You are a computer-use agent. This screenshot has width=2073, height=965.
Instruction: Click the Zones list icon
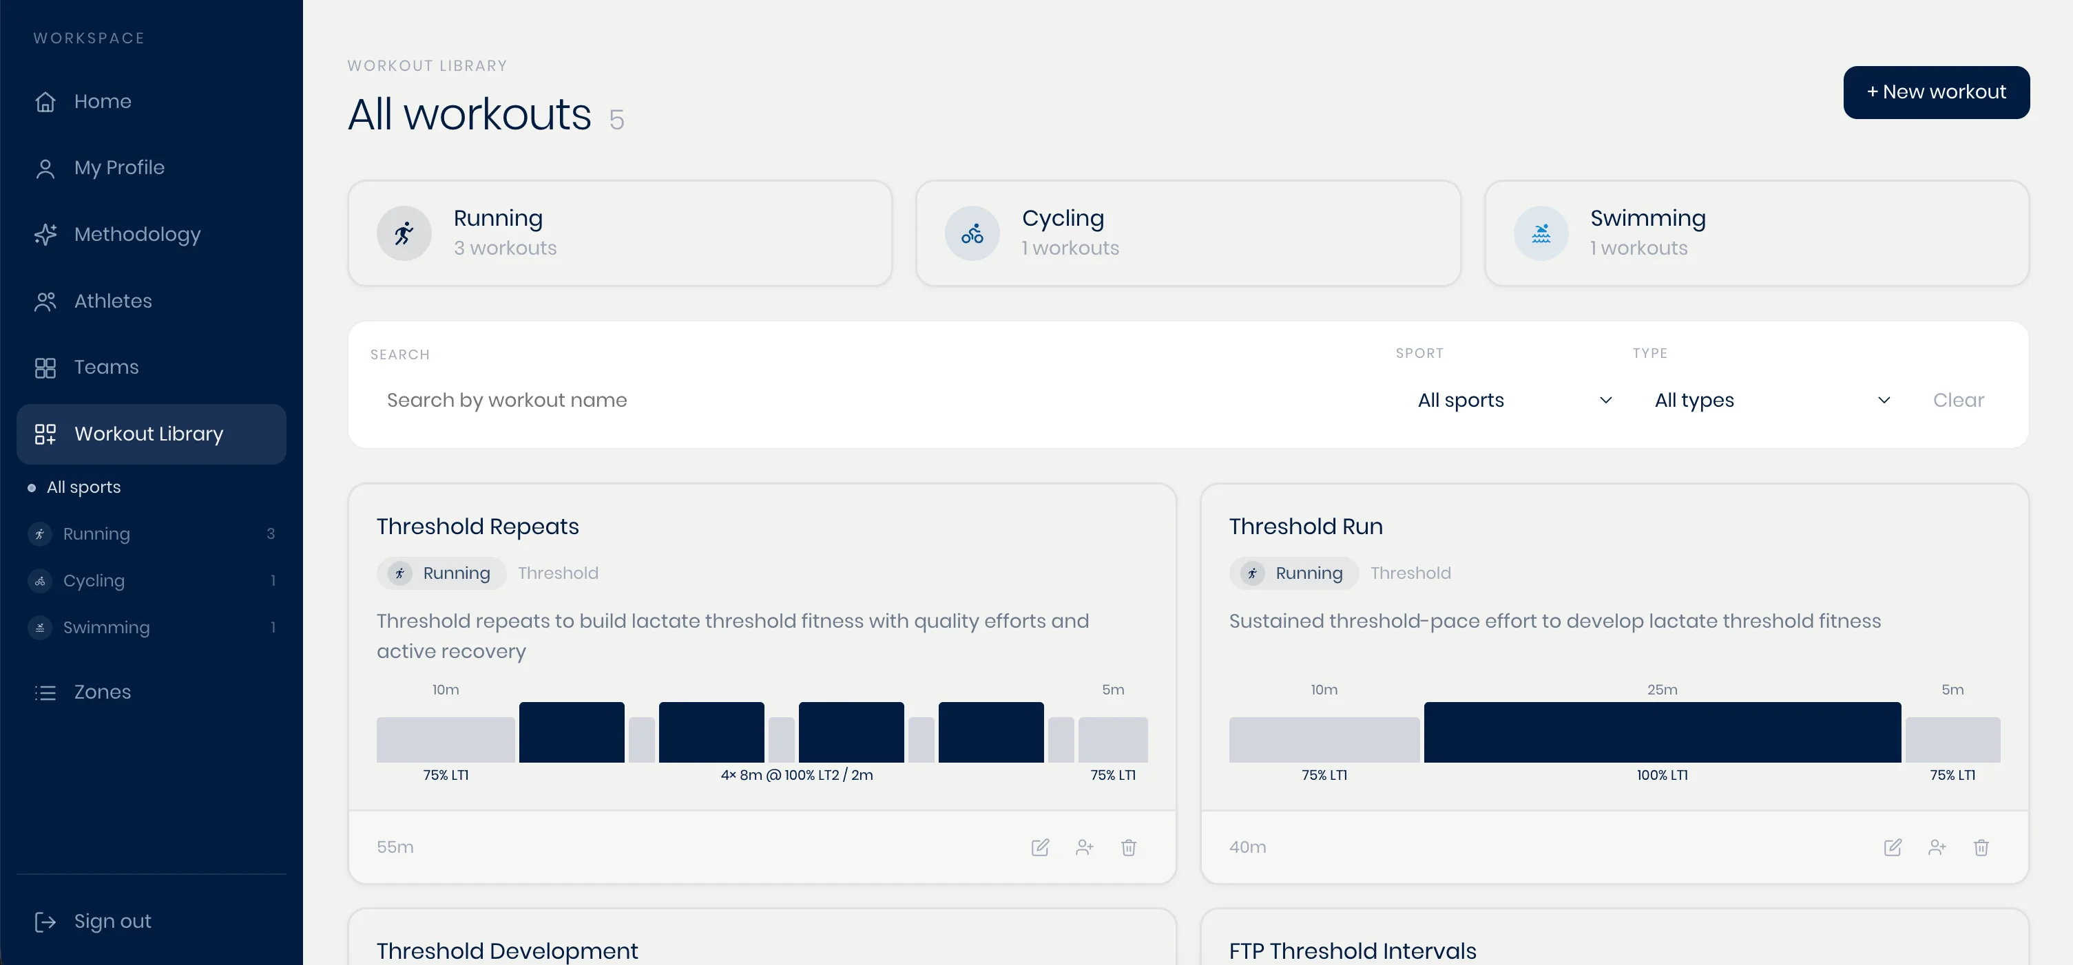45,692
